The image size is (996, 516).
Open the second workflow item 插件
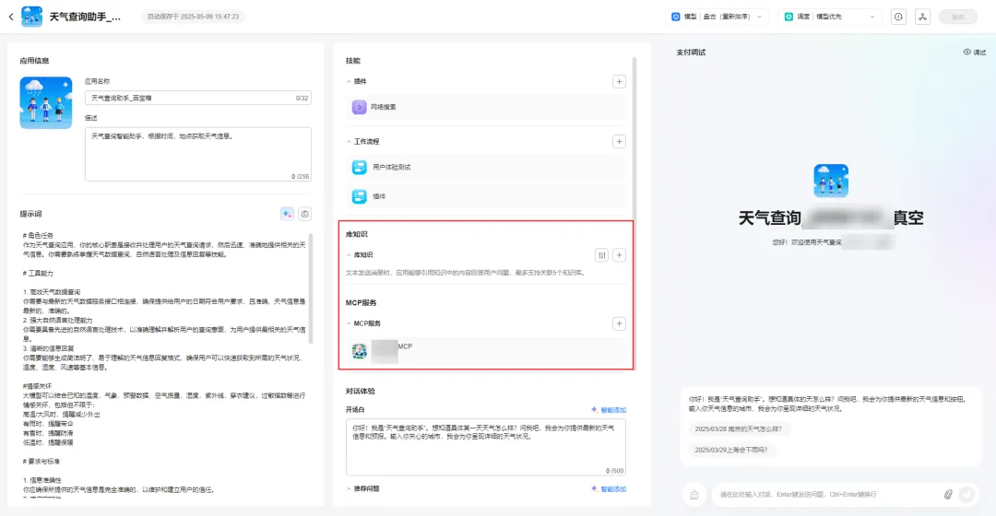pyautogui.click(x=486, y=196)
